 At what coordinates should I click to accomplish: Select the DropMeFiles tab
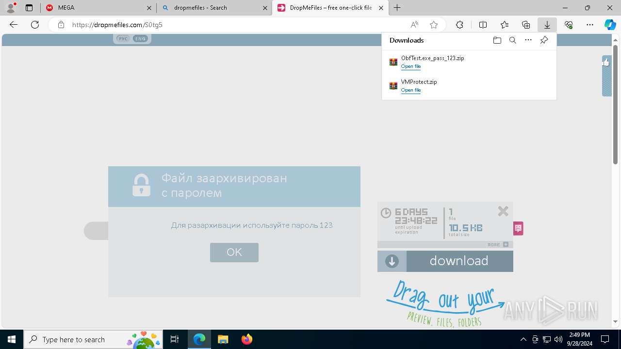click(330, 8)
